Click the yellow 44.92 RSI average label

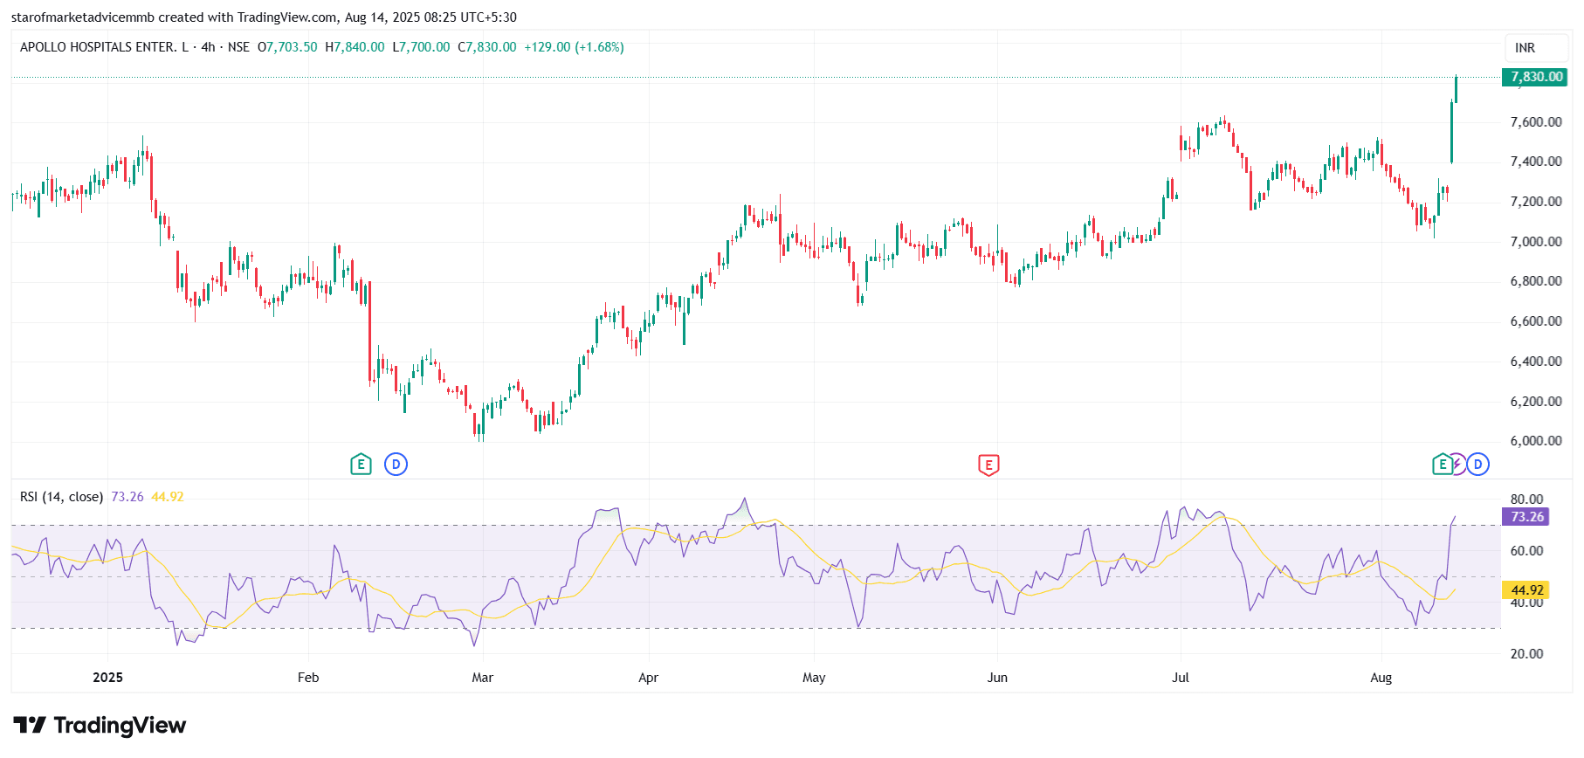[x=1525, y=590]
